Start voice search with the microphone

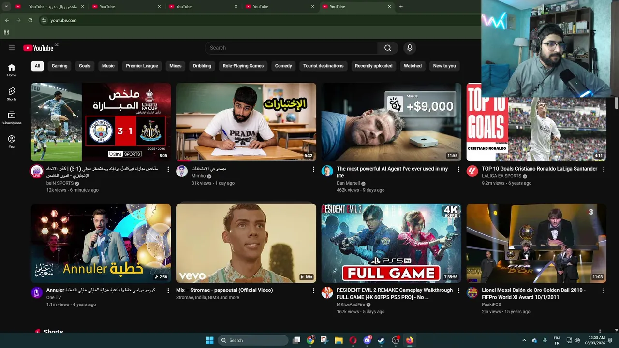coord(410,48)
